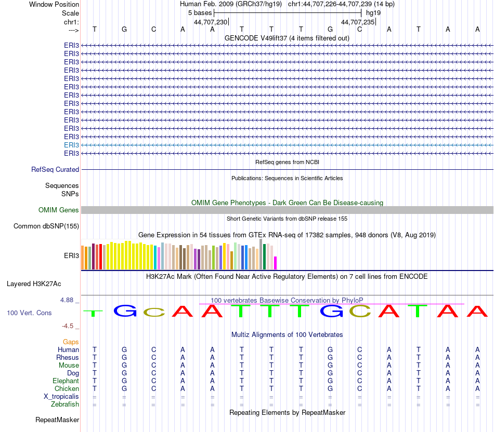This screenshot has width=494, height=432.
Task: Click the dark green bar in GTEx chart
Action: 264,256
